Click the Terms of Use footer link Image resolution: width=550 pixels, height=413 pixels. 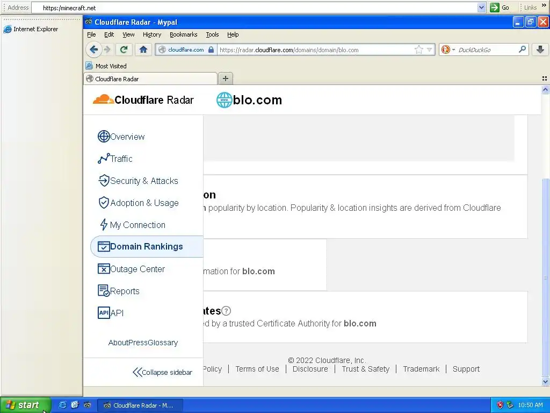pos(257,369)
